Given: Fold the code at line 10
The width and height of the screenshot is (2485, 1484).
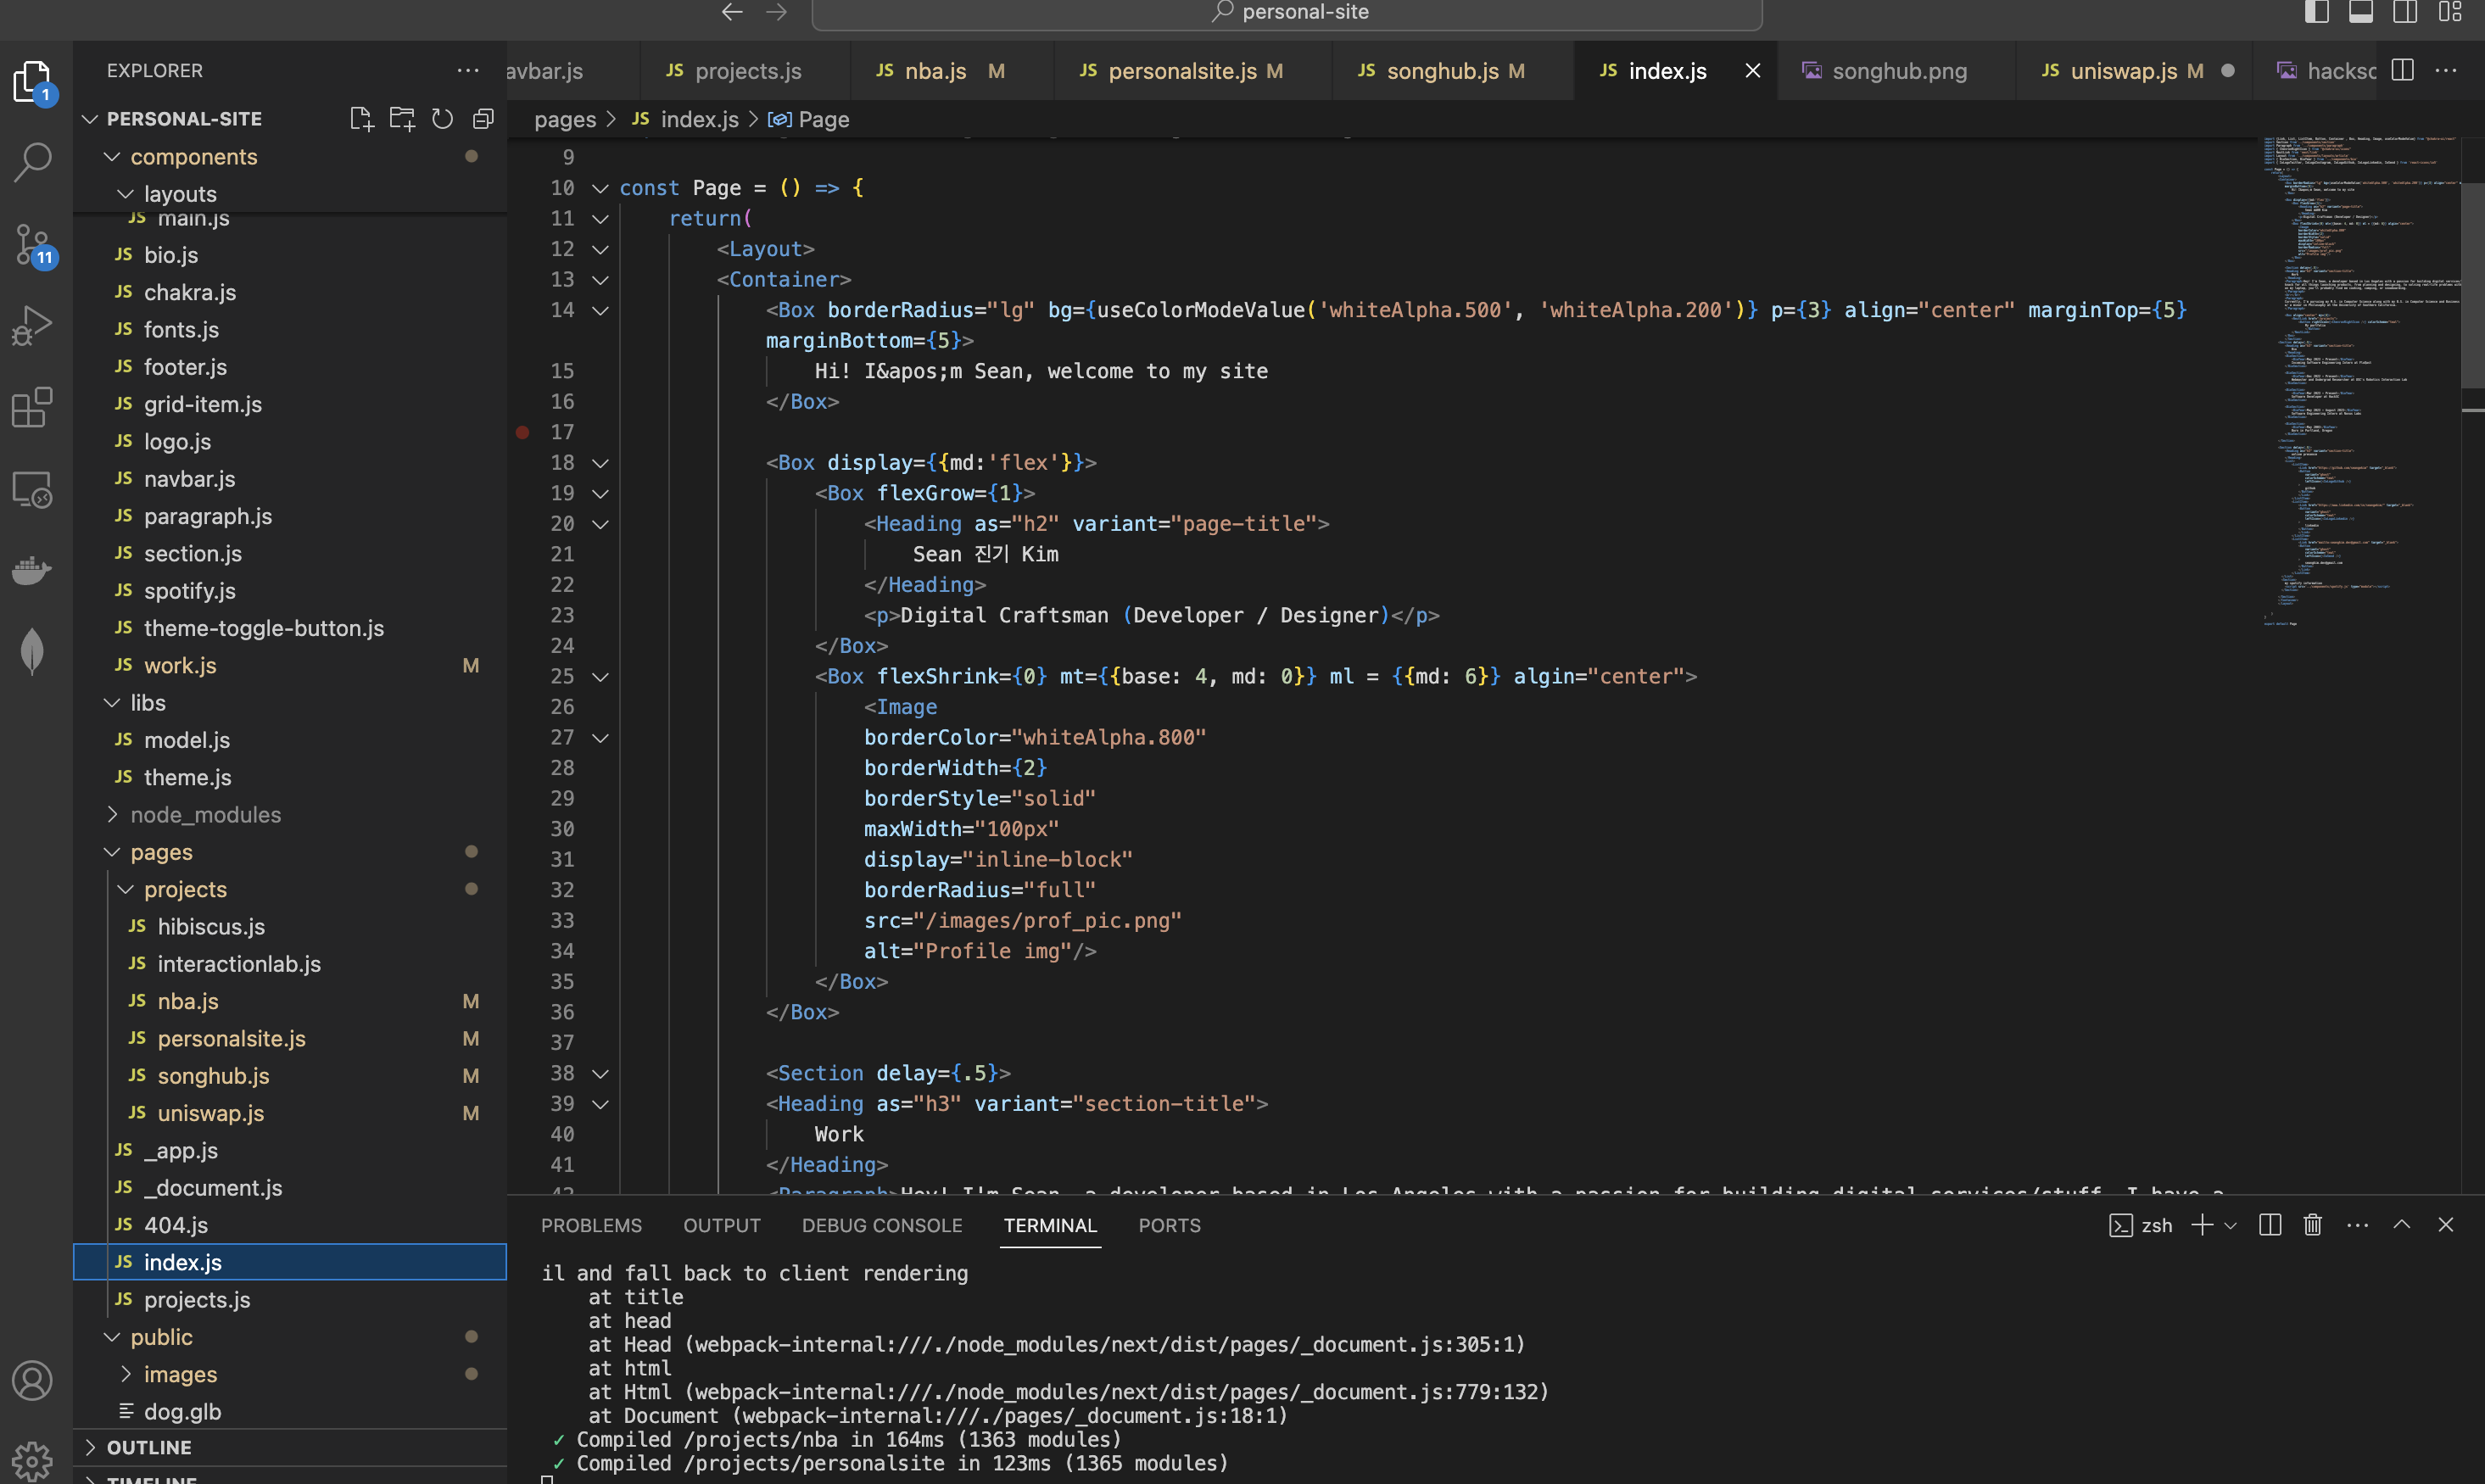Looking at the screenshot, I should [600, 188].
